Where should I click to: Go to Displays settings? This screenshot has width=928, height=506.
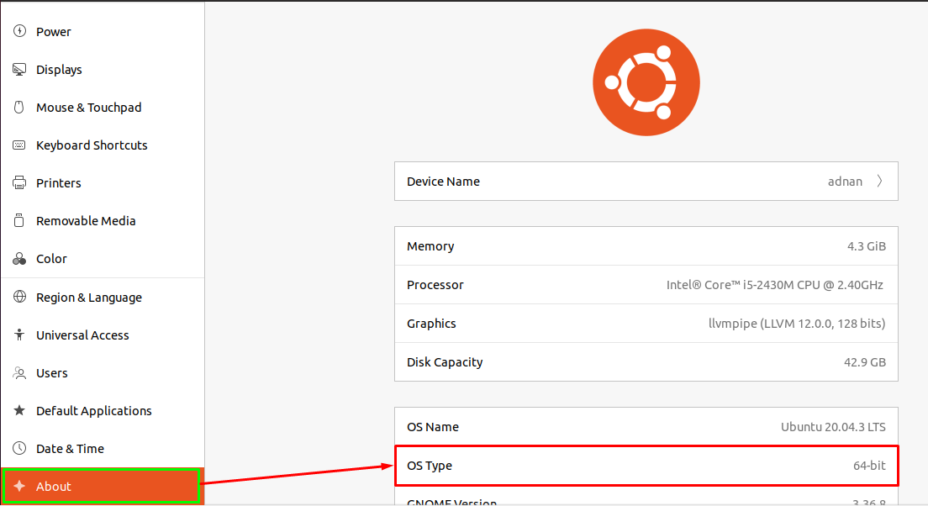point(103,69)
